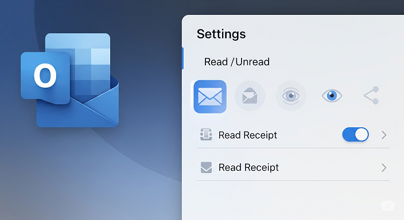The width and height of the screenshot is (404, 220).
Task: Turn off the Read Receipt toggle switch
Action: [x=355, y=135]
